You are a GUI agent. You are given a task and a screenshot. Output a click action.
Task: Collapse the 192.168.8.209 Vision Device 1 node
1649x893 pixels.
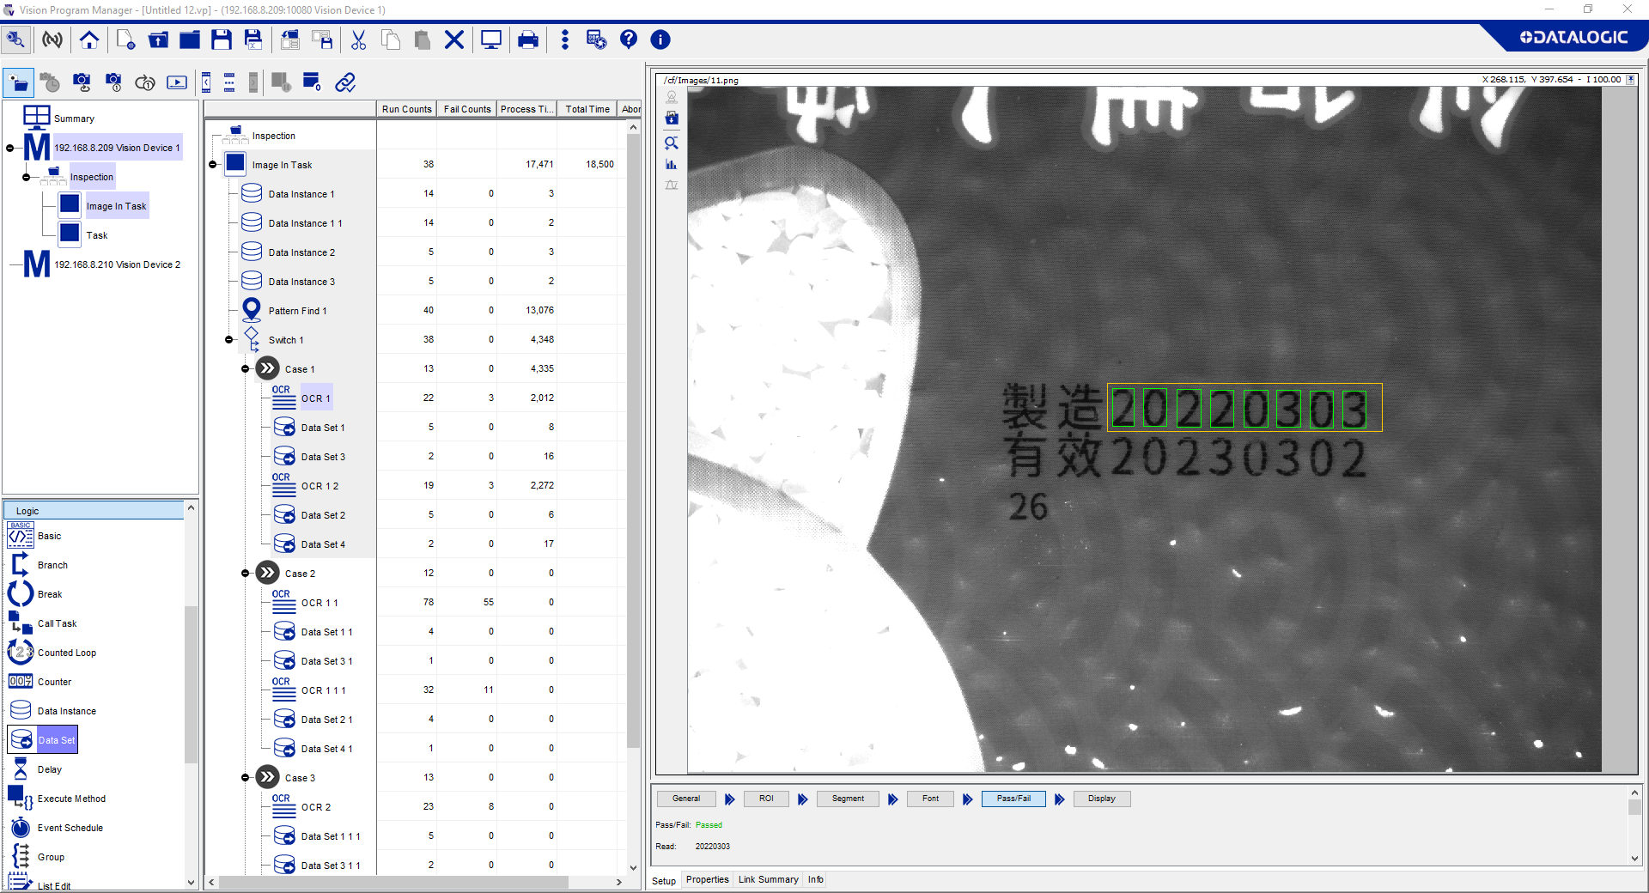point(10,148)
